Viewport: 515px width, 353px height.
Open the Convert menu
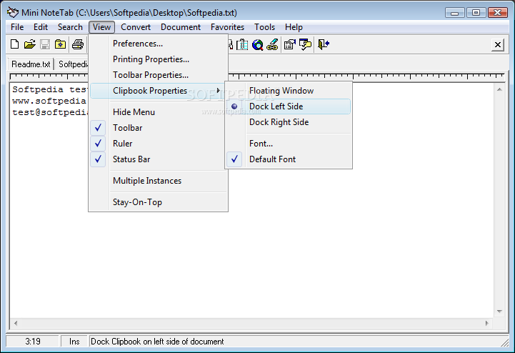pos(136,27)
